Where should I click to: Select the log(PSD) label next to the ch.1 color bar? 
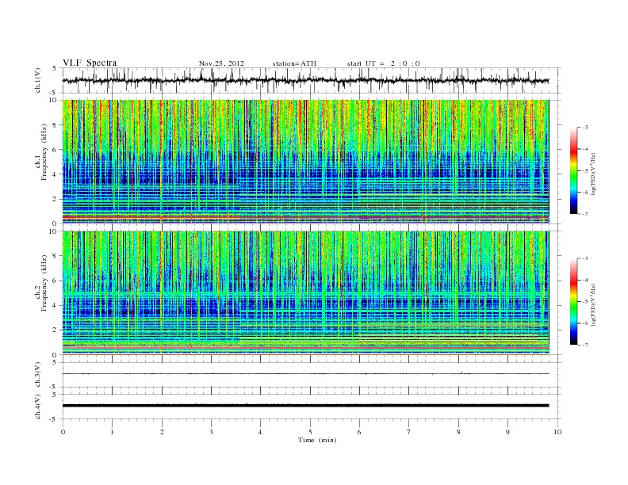[x=593, y=174]
